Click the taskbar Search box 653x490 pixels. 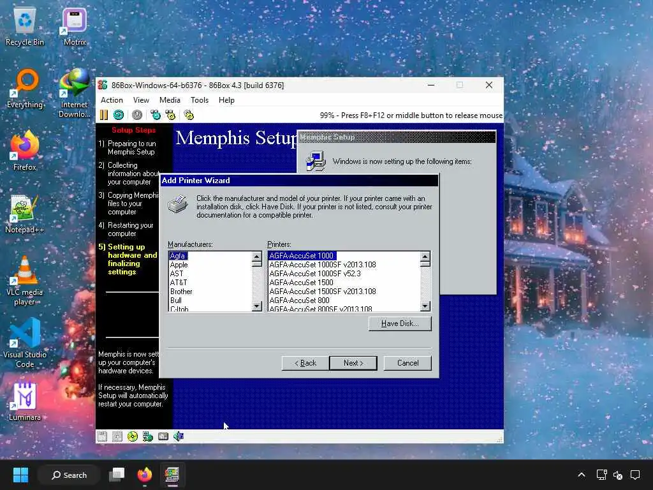[69, 475]
